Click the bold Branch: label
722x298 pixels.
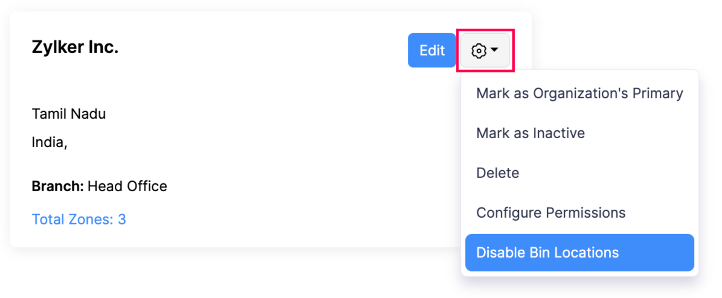coord(57,186)
